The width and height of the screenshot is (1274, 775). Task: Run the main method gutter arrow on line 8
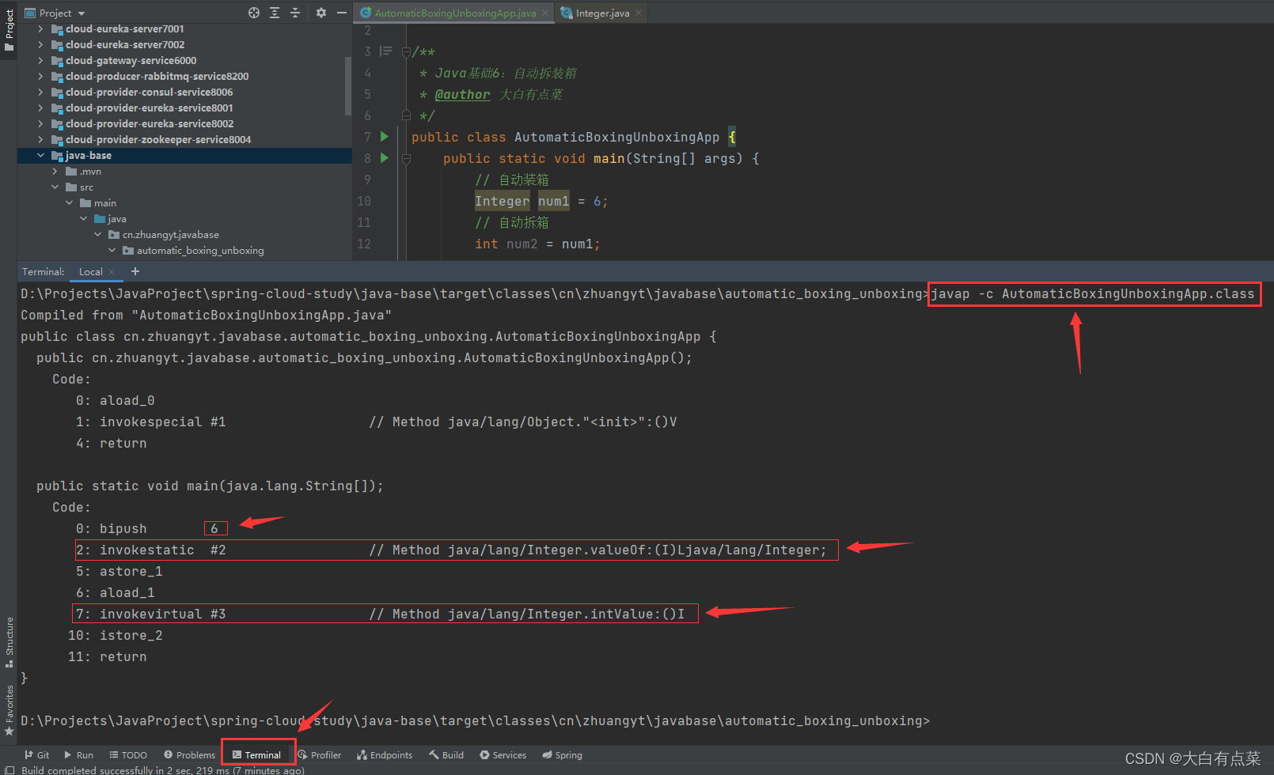(385, 158)
